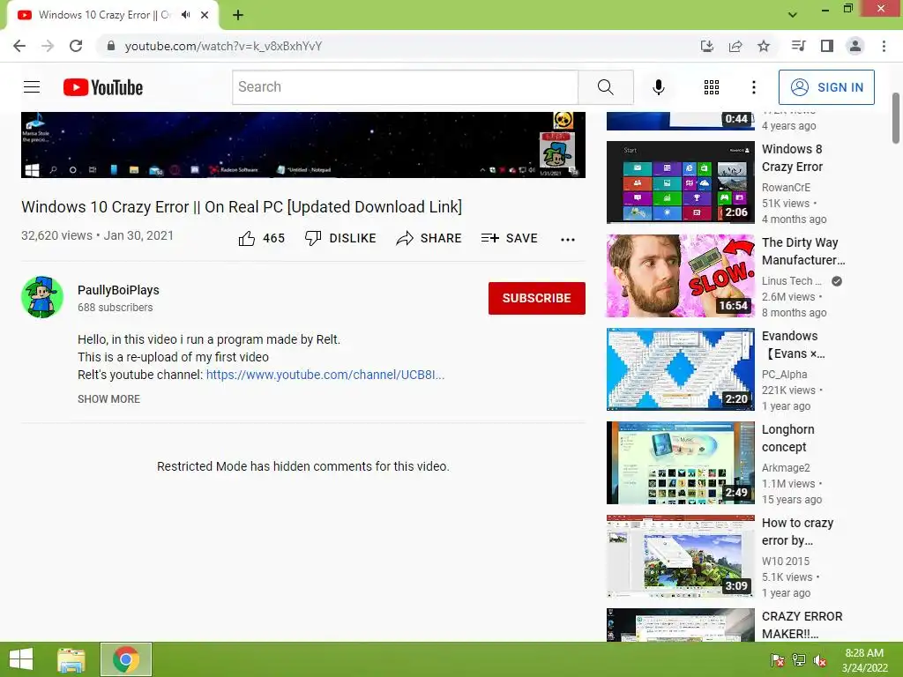
Task: Open the YouTube hamburger guide menu
Action: point(32,87)
